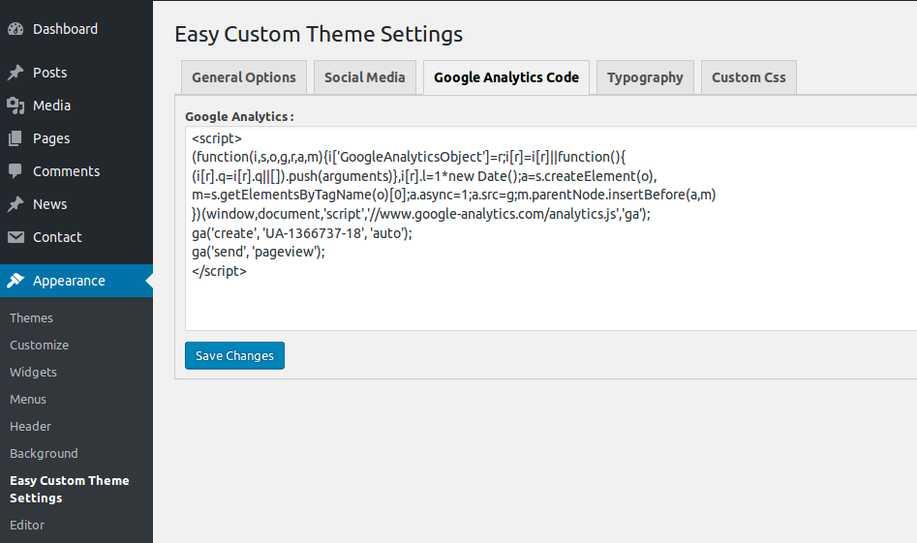The height and width of the screenshot is (543, 917).
Task: Go to the Custom Css tab
Action: pyautogui.click(x=749, y=77)
